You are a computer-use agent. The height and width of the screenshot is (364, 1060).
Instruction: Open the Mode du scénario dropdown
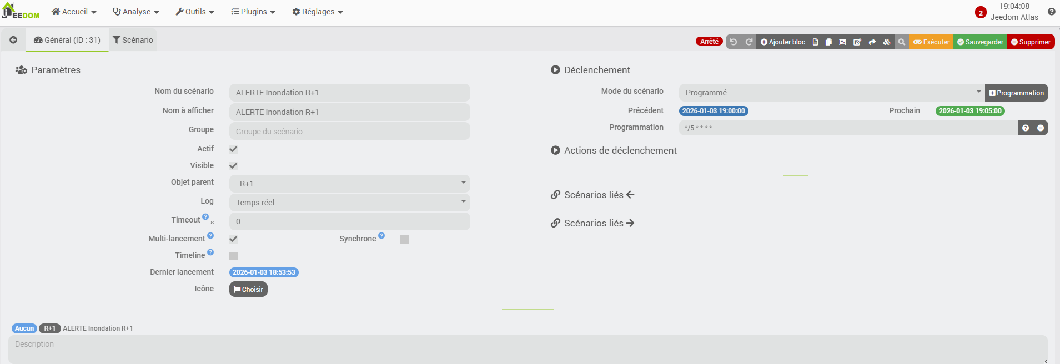pos(831,93)
